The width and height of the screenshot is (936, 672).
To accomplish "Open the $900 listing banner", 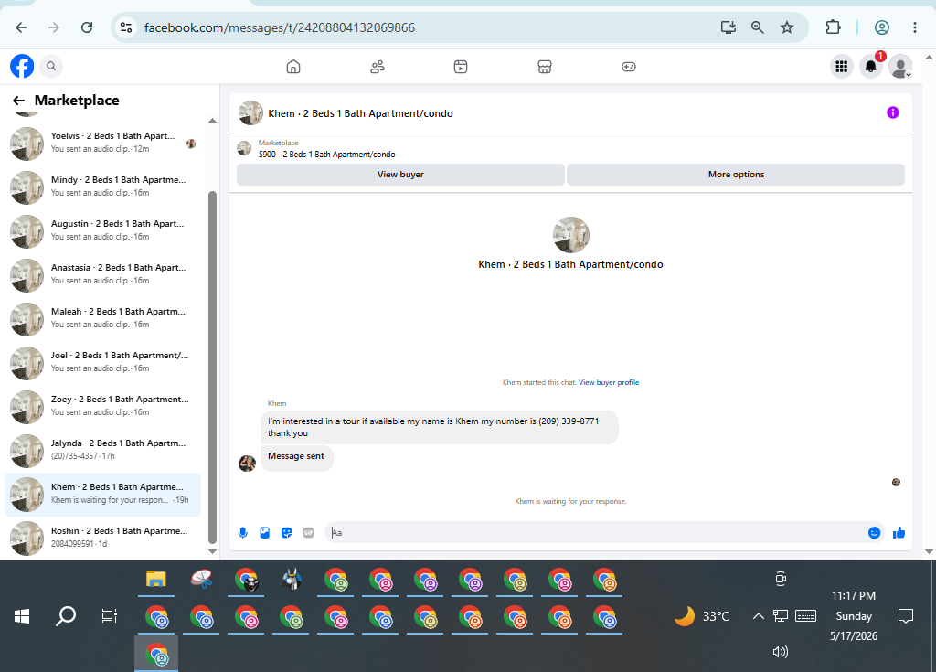I will click(x=326, y=149).
